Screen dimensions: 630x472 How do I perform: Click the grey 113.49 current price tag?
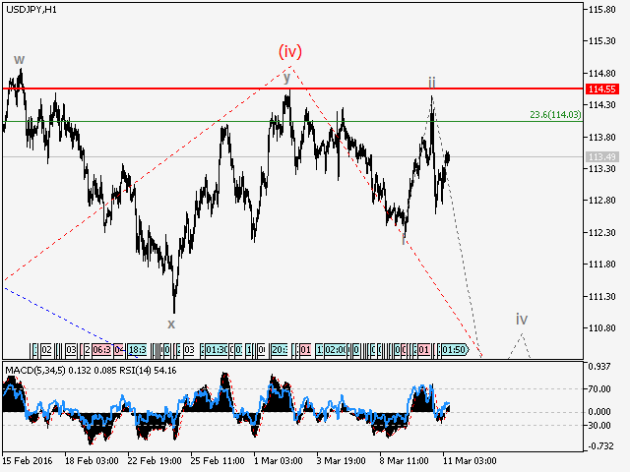click(x=602, y=156)
